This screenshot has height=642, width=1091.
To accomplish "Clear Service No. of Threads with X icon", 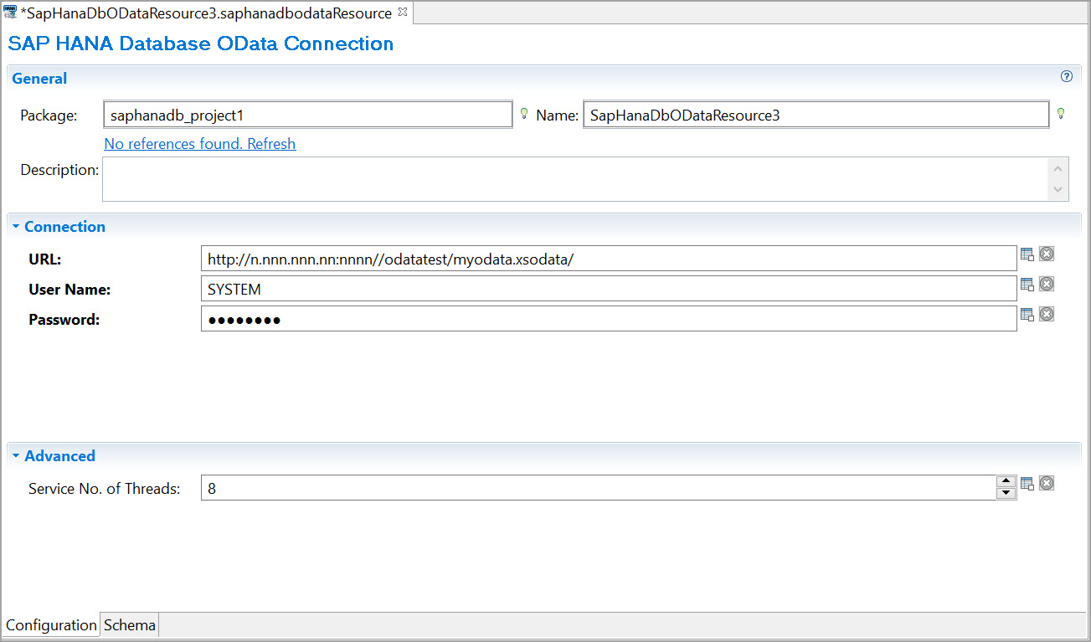I will [1046, 483].
